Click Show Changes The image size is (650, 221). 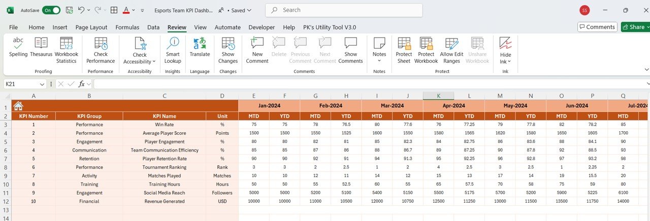[228, 50]
